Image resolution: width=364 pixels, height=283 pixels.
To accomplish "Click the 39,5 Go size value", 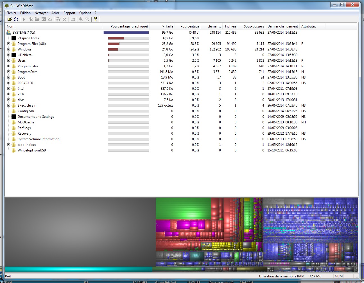I will pyautogui.click(x=167, y=38).
